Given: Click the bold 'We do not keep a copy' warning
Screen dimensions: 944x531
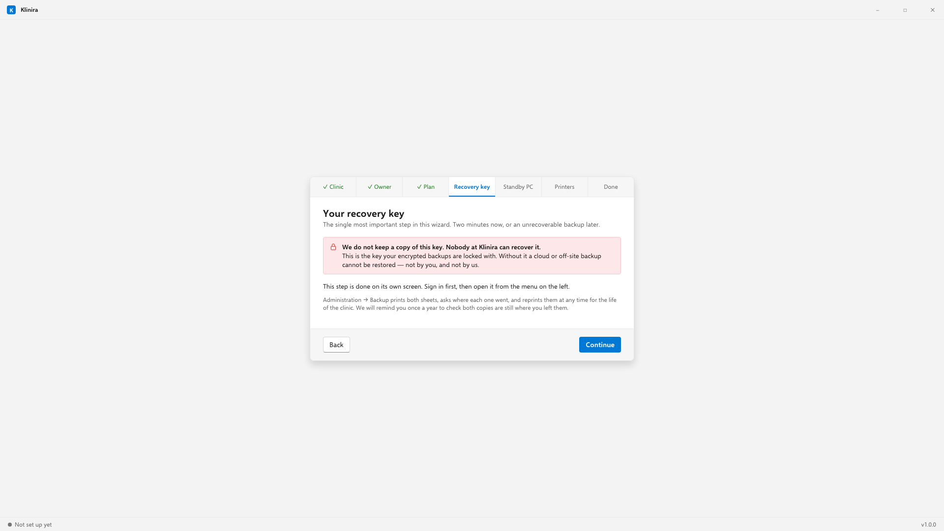Looking at the screenshot, I should click(441, 247).
